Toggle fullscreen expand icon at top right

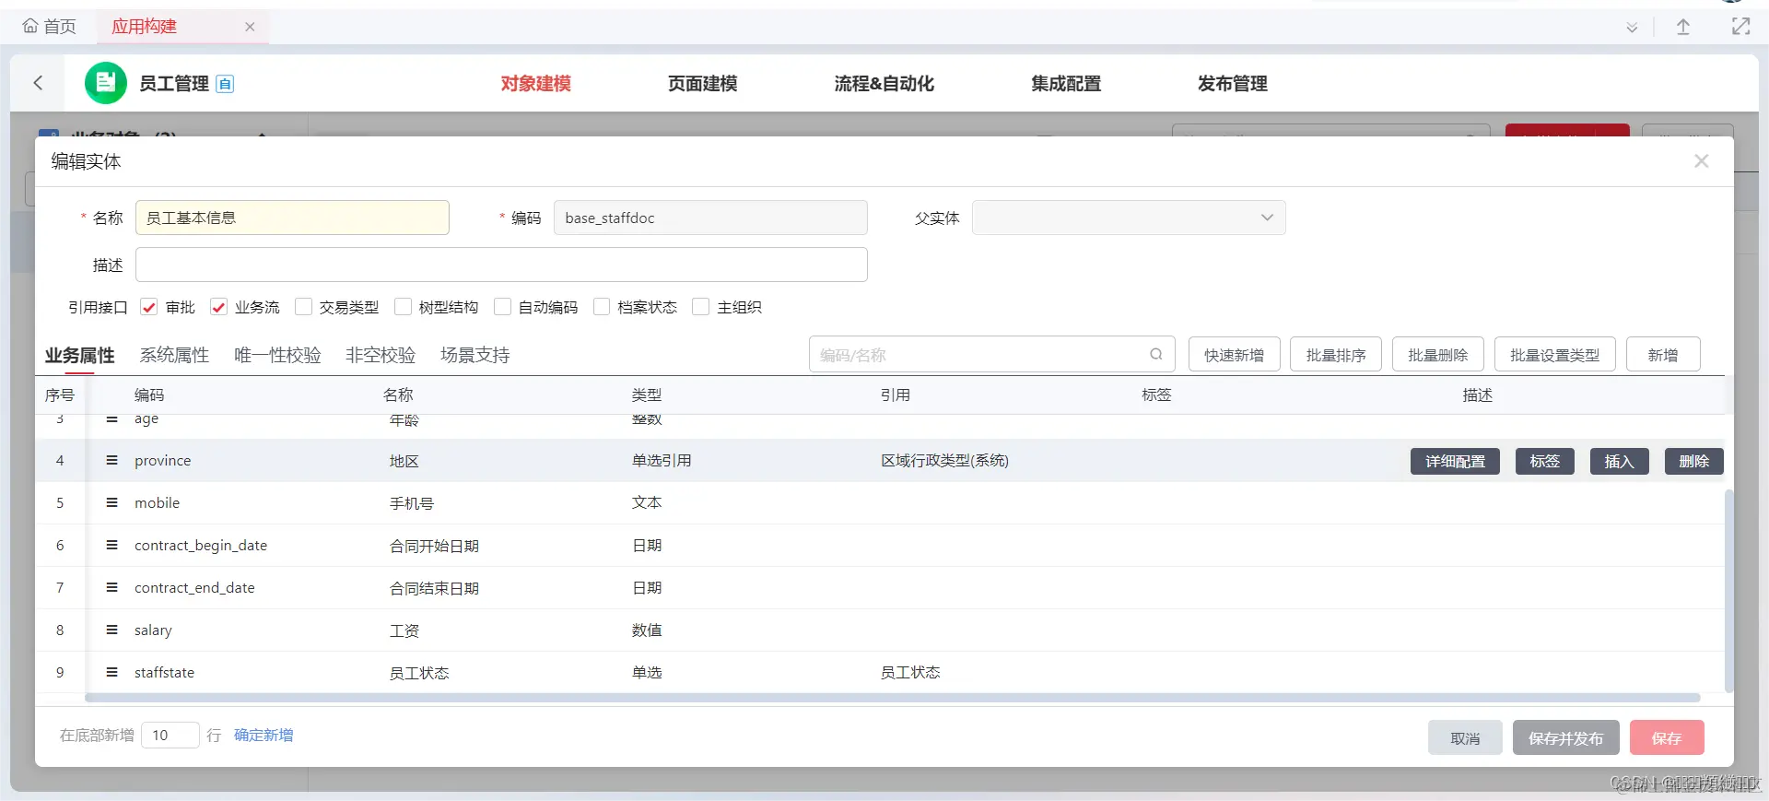pyautogui.click(x=1740, y=27)
